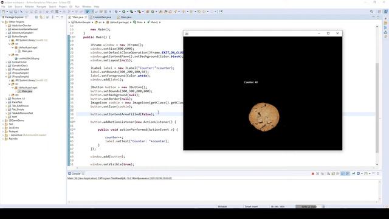Click Collapse All in Package Explorer
This screenshot has height=219, width=389.
[36, 17]
